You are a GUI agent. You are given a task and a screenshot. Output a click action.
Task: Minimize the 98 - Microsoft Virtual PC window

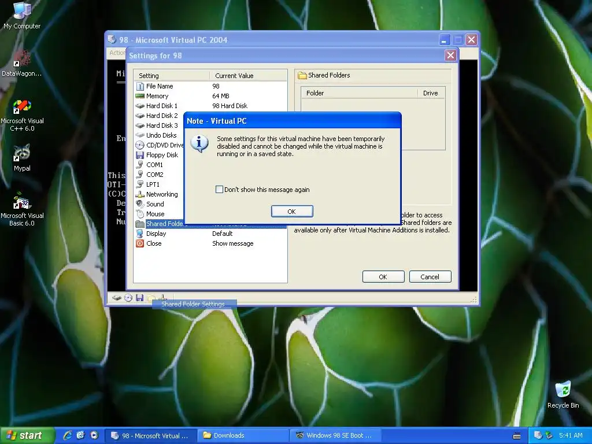(x=445, y=40)
